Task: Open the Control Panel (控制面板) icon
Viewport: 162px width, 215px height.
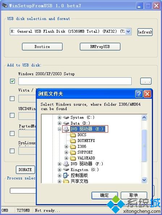Action: pyautogui.click(x=66, y=175)
